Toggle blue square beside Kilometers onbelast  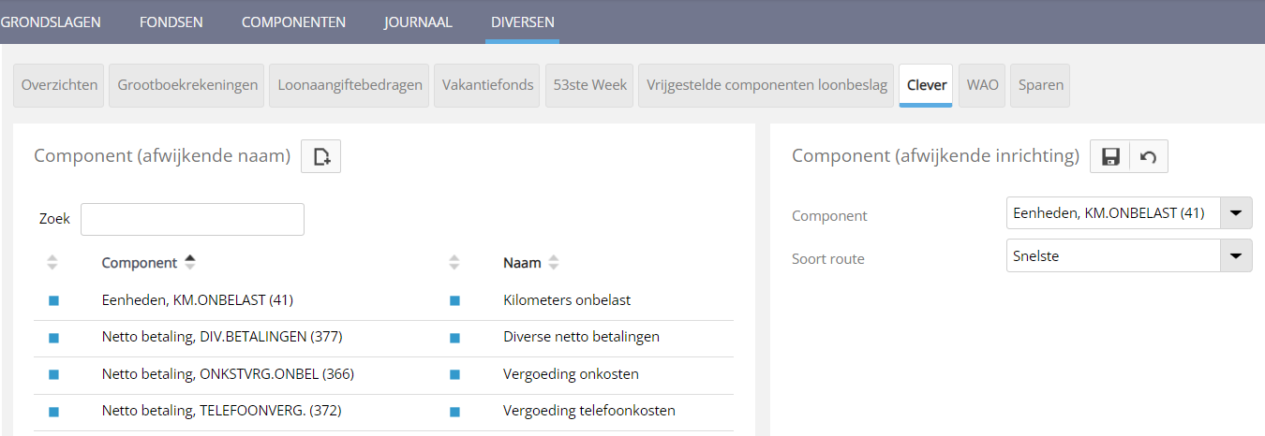[454, 300]
